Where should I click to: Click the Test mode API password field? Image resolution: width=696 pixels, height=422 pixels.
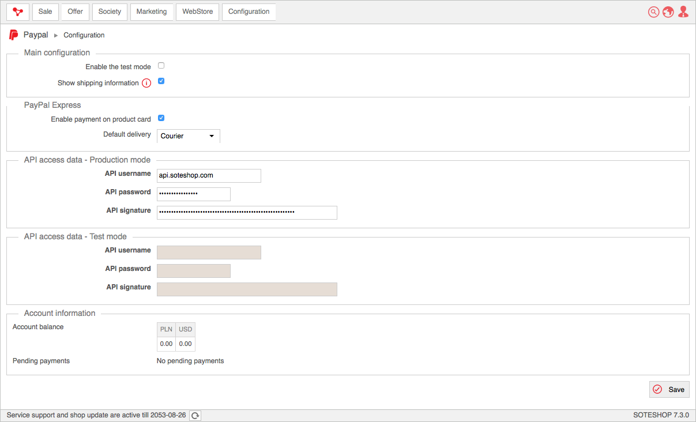point(194,271)
